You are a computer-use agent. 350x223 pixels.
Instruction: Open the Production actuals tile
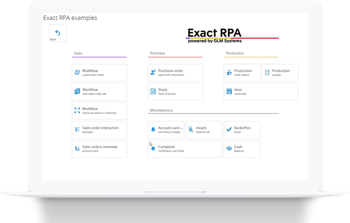(x=279, y=73)
